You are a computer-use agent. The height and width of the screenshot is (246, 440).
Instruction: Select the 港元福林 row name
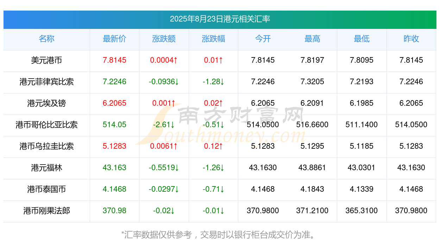46,168
